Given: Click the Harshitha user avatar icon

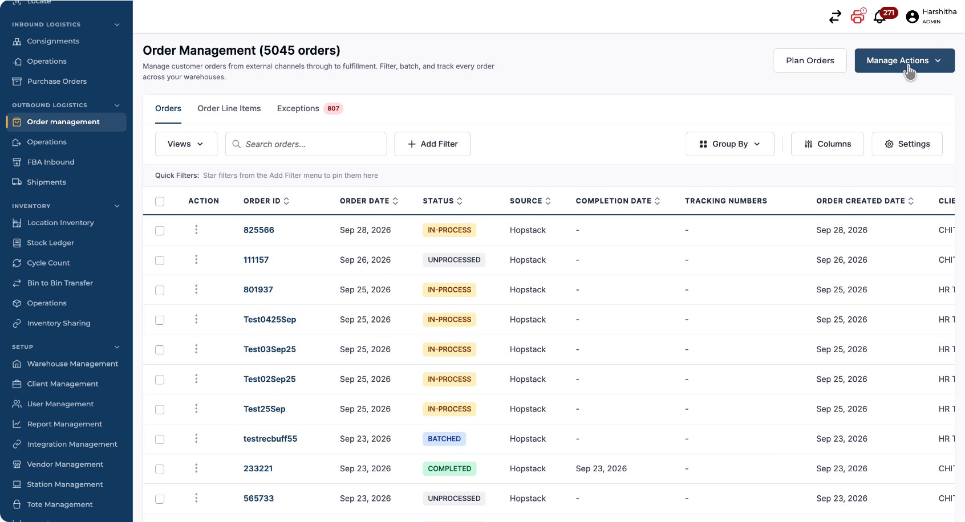Looking at the screenshot, I should click(912, 17).
